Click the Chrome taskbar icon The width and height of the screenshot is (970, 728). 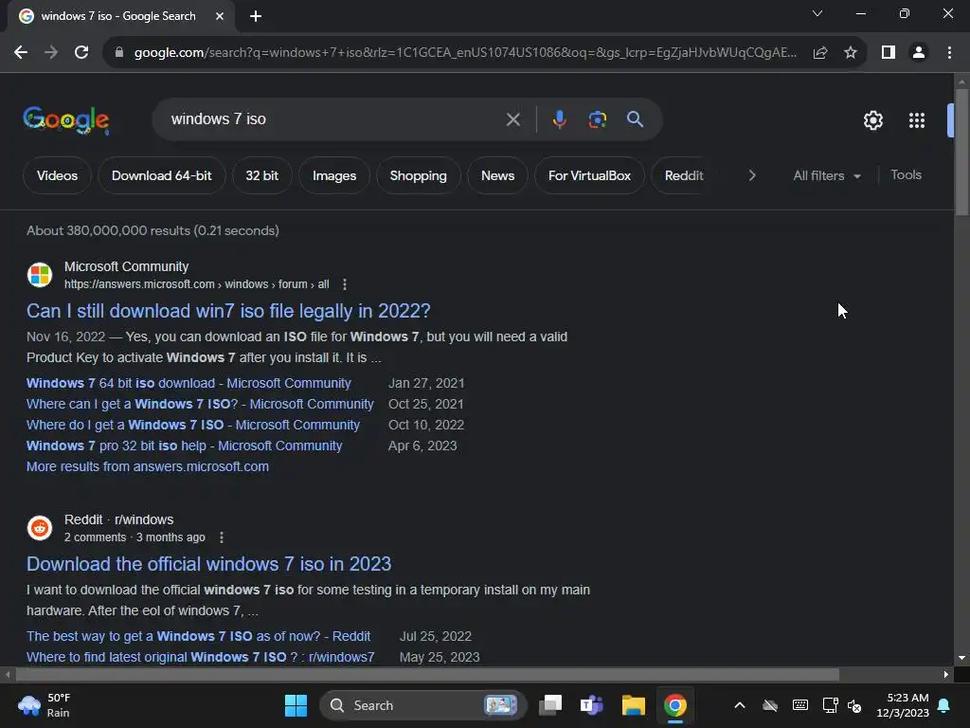pyautogui.click(x=674, y=705)
